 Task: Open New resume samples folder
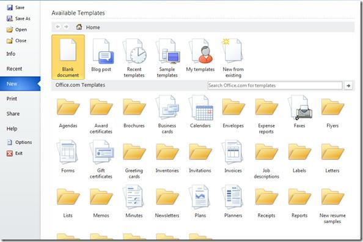(x=332, y=206)
